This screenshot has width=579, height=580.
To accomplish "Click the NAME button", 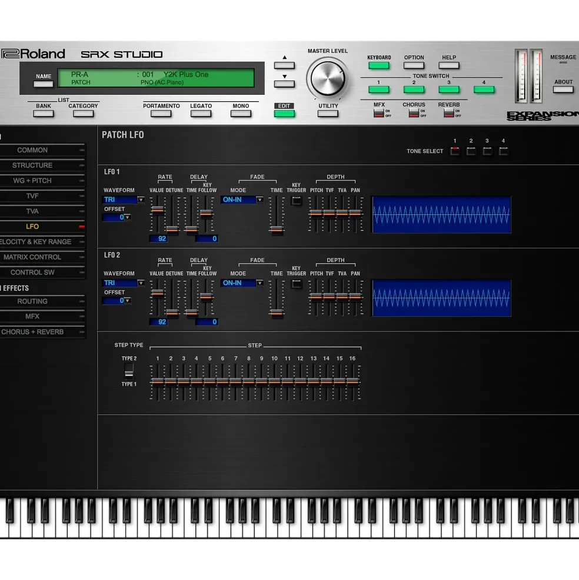I will [44, 84].
